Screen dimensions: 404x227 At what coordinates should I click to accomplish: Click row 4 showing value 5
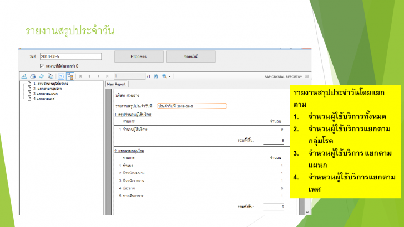click(201, 188)
